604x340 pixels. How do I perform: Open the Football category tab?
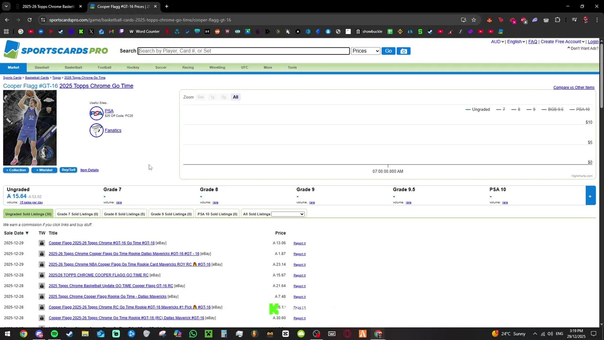coord(104,68)
